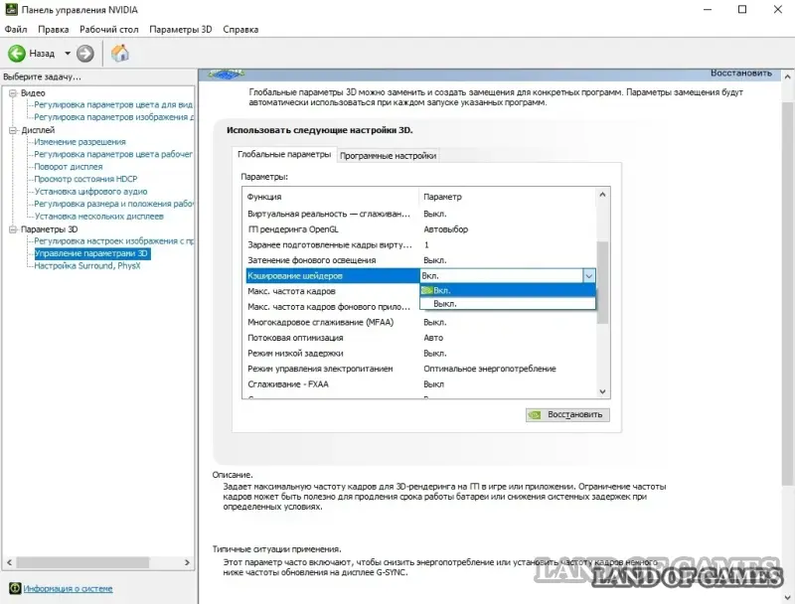Open the 'Рабочий стол' menu
Image resolution: width=795 pixels, height=604 pixels.
[109, 30]
